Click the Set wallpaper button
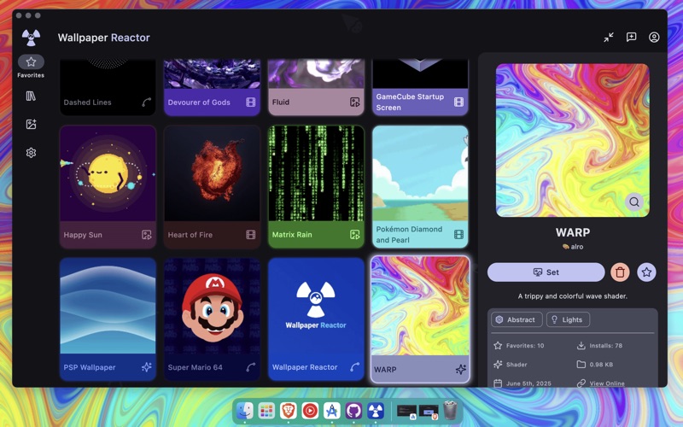The image size is (683, 427). (x=546, y=272)
